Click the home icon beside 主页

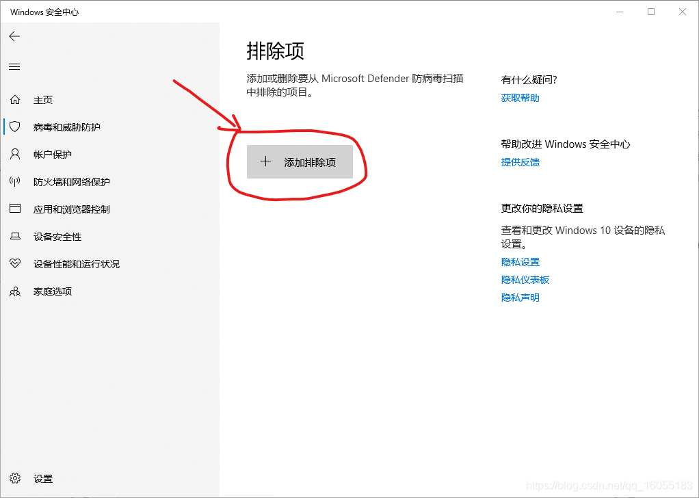pos(15,100)
